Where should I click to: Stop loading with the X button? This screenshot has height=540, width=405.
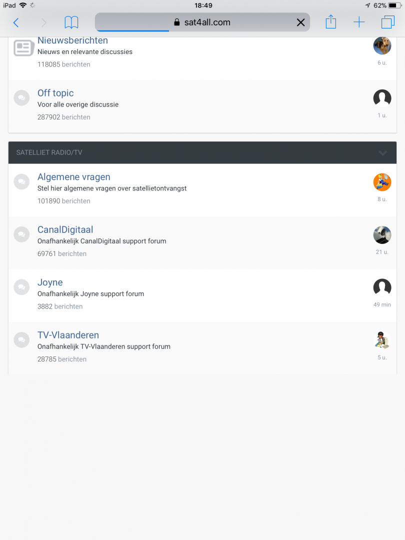tap(301, 22)
